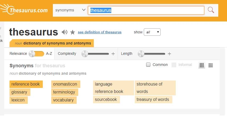Open the 'onomasticon' synonym
This screenshot has width=227, height=116.
coord(65,84)
